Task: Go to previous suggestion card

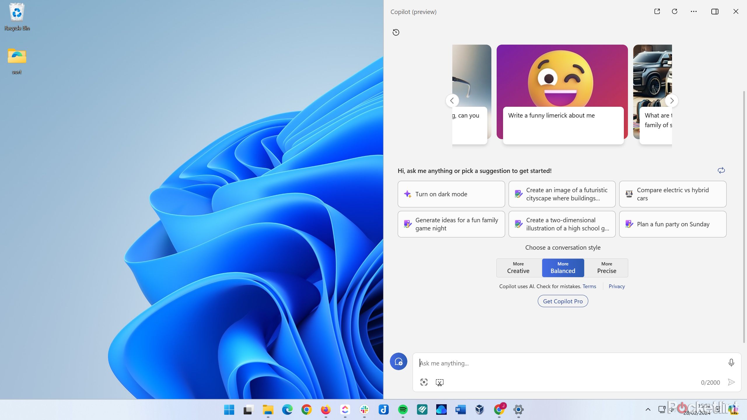Action: pyautogui.click(x=452, y=101)
